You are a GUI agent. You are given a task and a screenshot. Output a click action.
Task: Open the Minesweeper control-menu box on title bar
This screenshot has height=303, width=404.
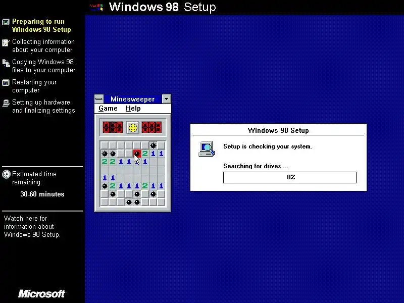click(99, 99)
